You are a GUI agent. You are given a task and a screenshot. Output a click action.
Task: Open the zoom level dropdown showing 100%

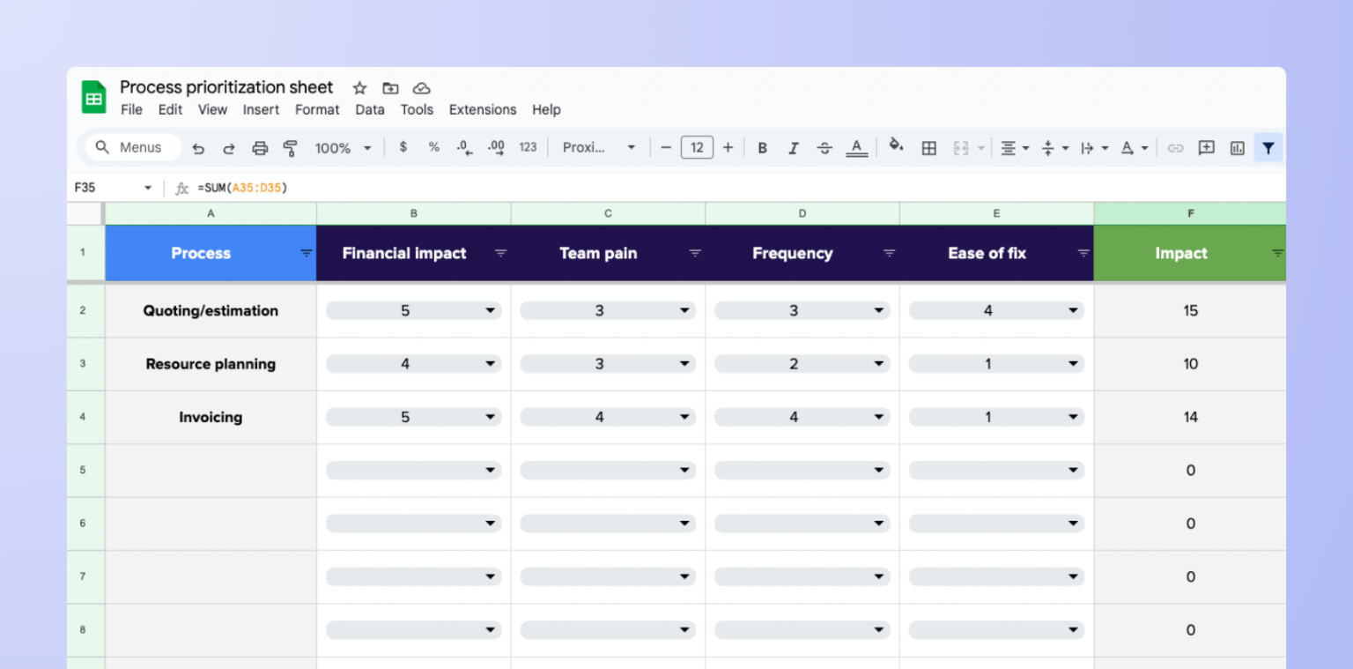point(343,148)
